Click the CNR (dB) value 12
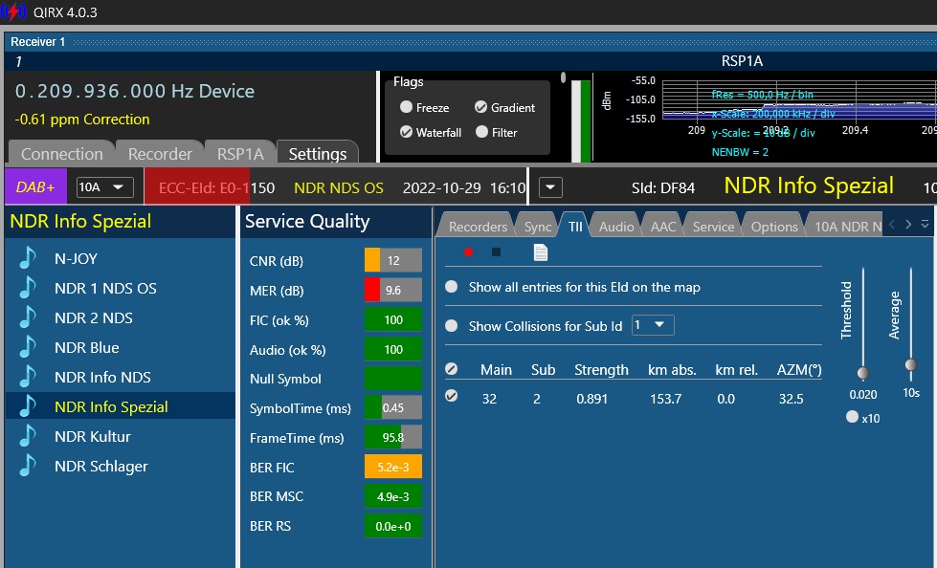This screenshot has width=937, height=568. click(x=393, y=260)
